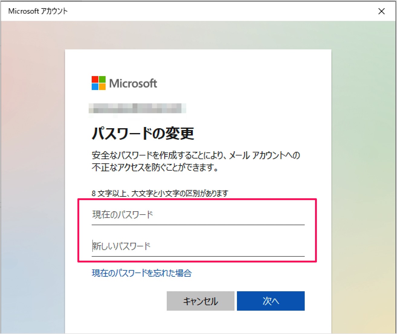Click the パスワードの変更 heading
The width and height of the screenshot is (397, 334).
click(143, 132)
